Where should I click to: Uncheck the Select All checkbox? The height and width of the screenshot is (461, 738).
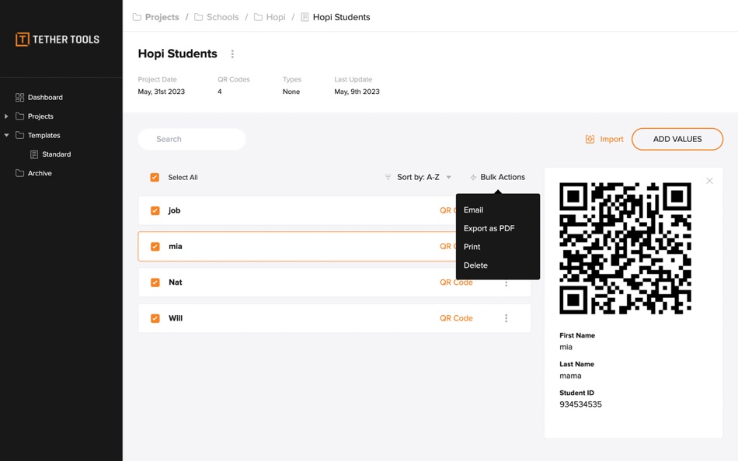pyautogui.click(x=155, y=178)
